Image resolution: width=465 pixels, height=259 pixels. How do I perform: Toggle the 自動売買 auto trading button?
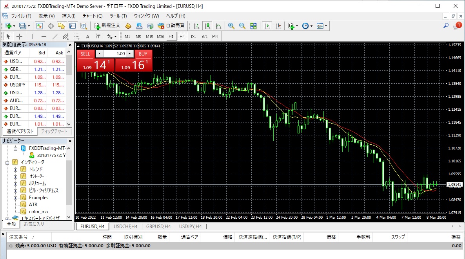point(171,26)
